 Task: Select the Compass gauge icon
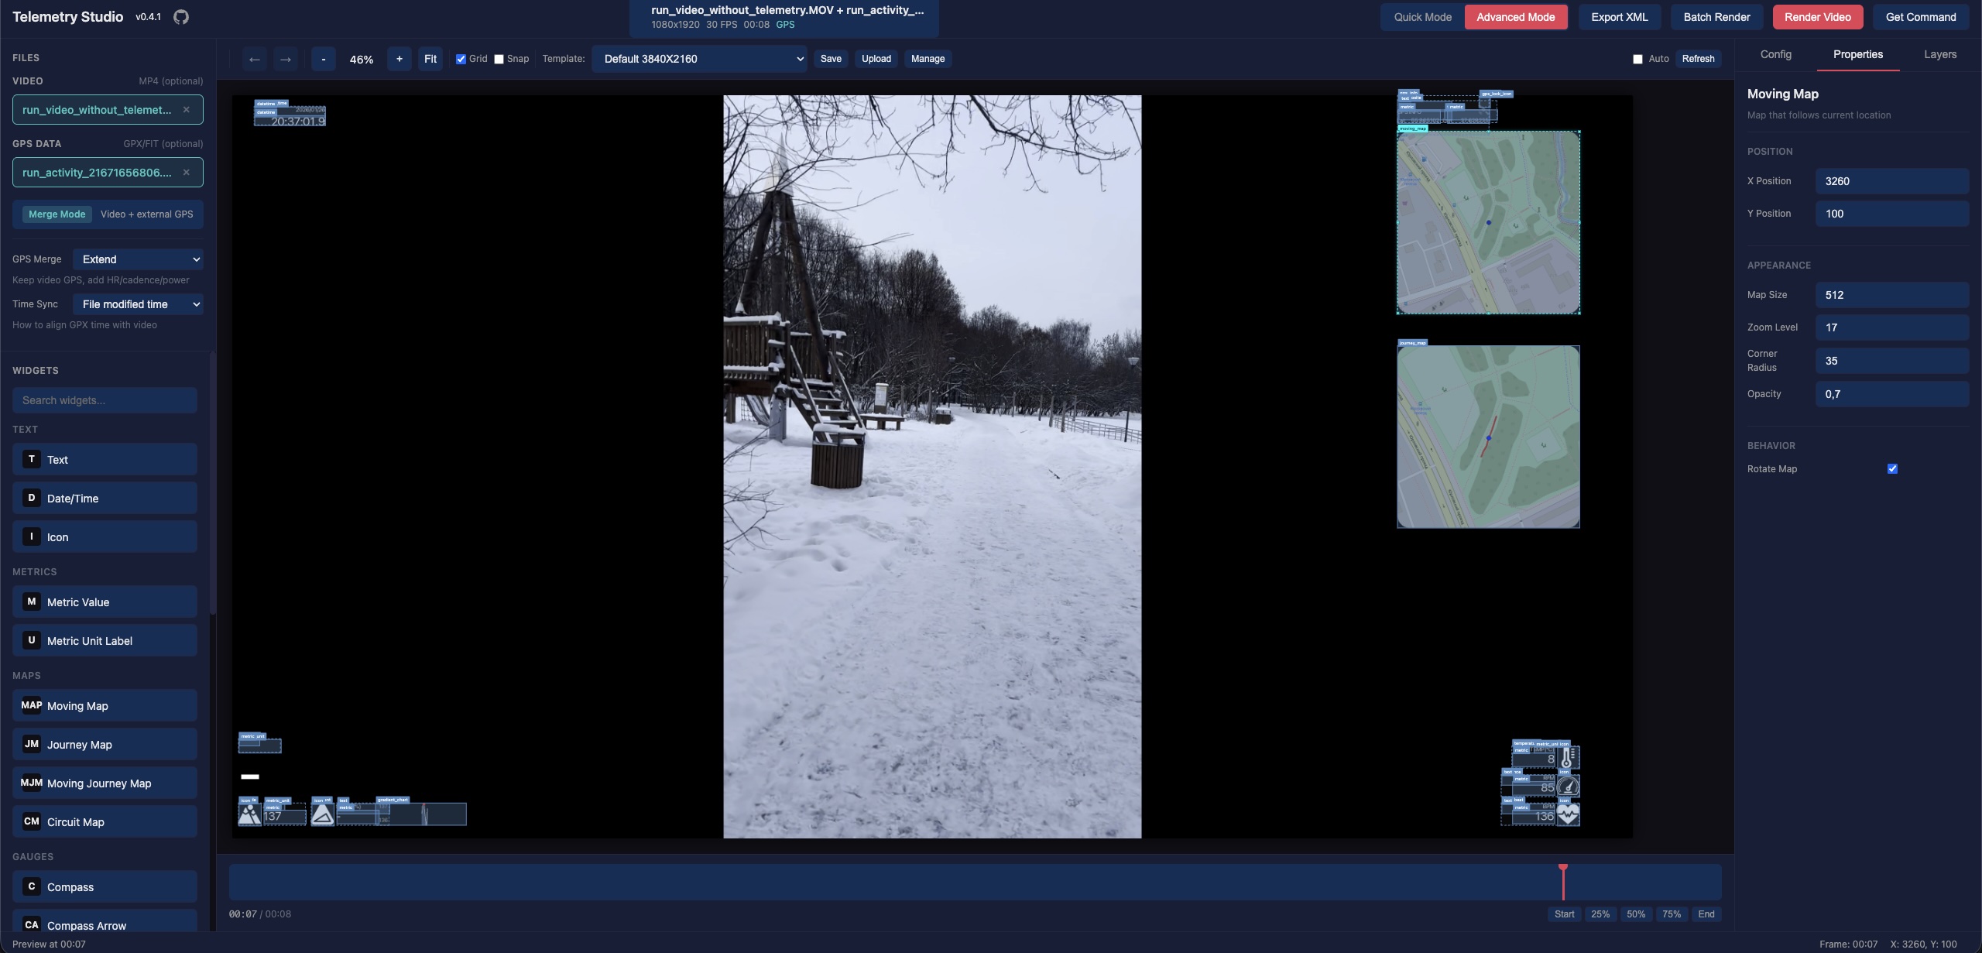click(x=31, y=886)
